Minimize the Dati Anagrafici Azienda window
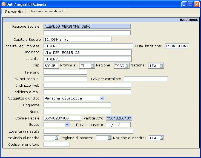This screenshot has width=201, height=158. click(184, 4)
